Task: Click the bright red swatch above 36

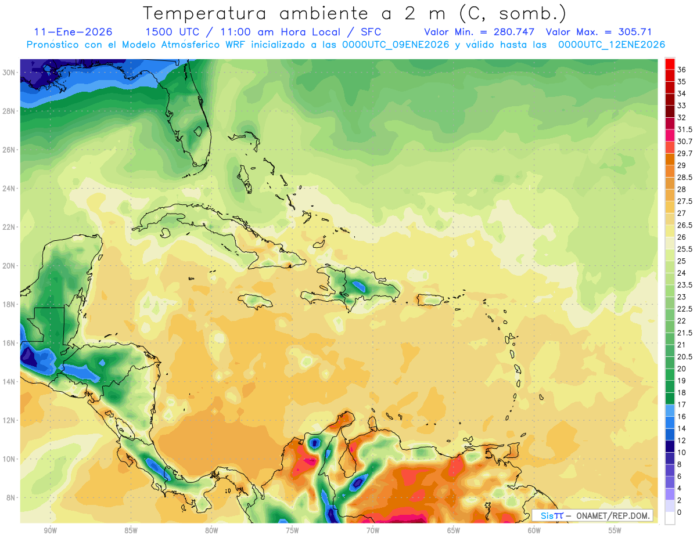Action: pos(670,64)
